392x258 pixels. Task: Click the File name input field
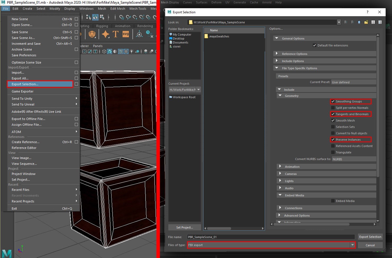(x=270, y=237)
